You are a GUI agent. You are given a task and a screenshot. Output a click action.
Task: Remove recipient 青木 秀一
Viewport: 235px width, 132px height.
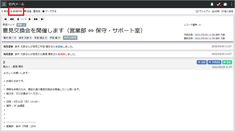[x=15, y=38]
